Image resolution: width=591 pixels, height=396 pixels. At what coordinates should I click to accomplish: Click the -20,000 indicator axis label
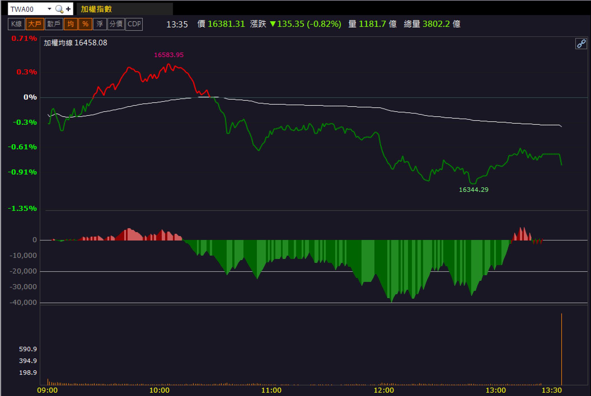23,271
